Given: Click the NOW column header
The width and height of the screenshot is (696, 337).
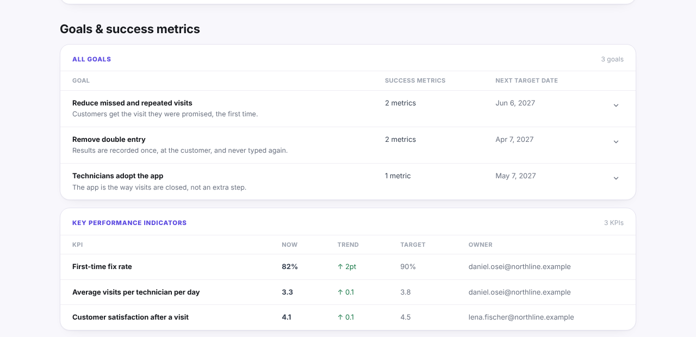Looking at the screenshot, I should point(290,245).
